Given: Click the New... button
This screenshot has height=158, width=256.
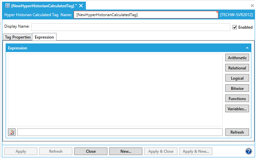Looking at the screenshot, I should [x=126, y=151].
